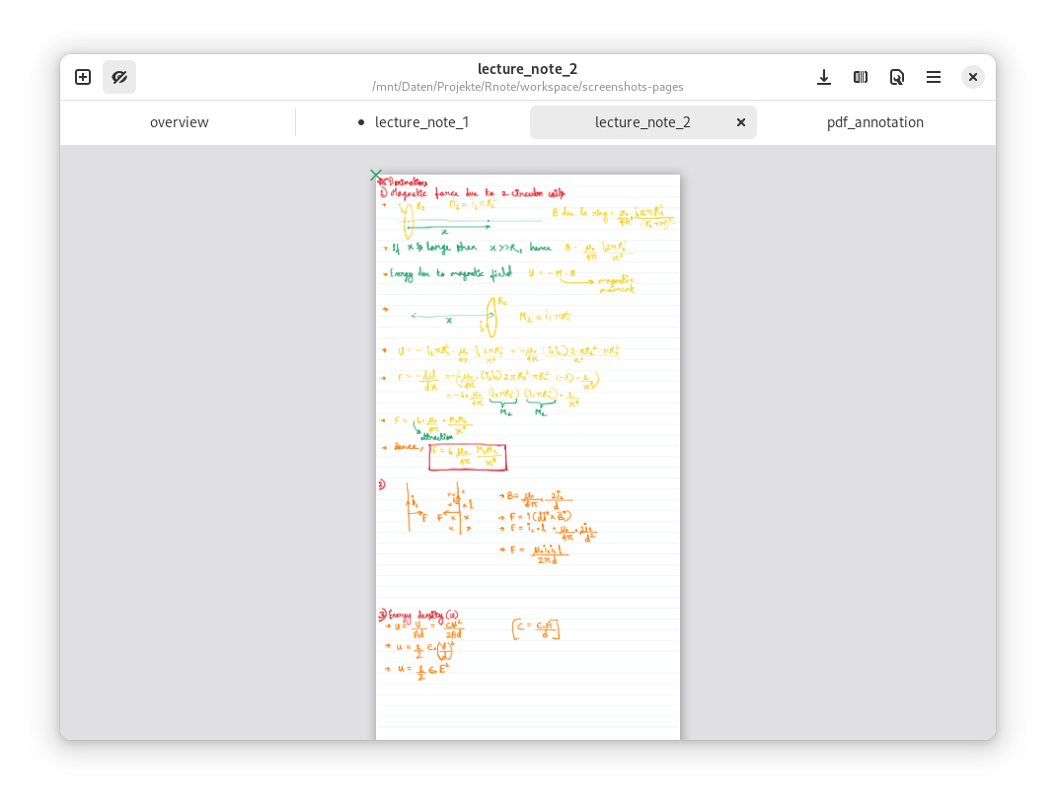This screenshot has height=806, width=1056.
Task: Open the sidebar panel icon
Action: (860, 77)
